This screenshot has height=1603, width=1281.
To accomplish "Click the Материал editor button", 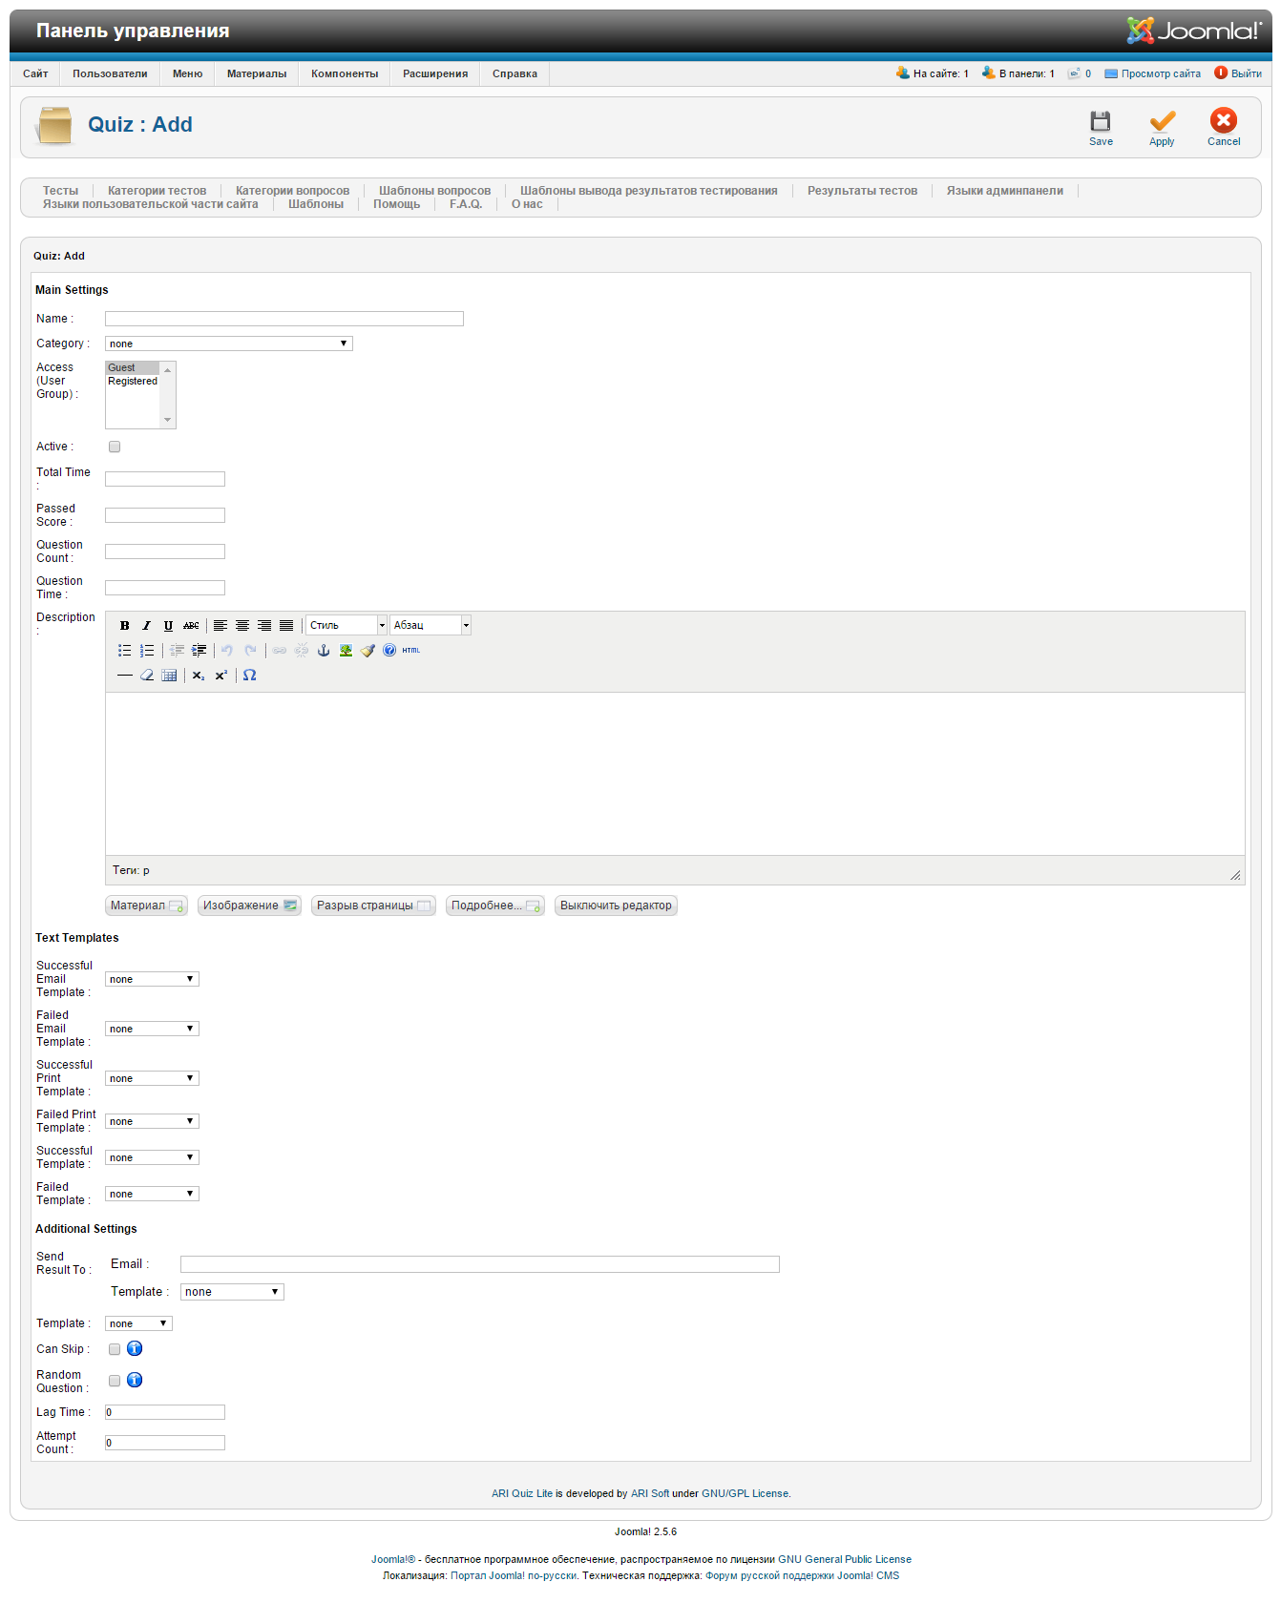I will click(146, 906).
